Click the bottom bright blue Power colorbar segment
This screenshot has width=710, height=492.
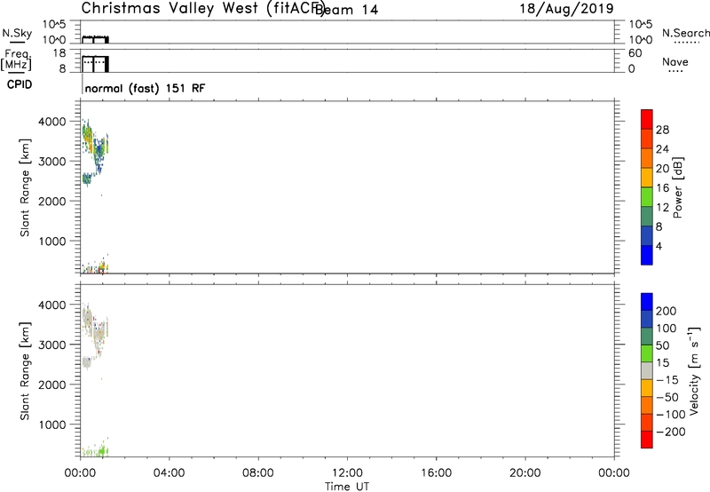[x=647, y=255]
